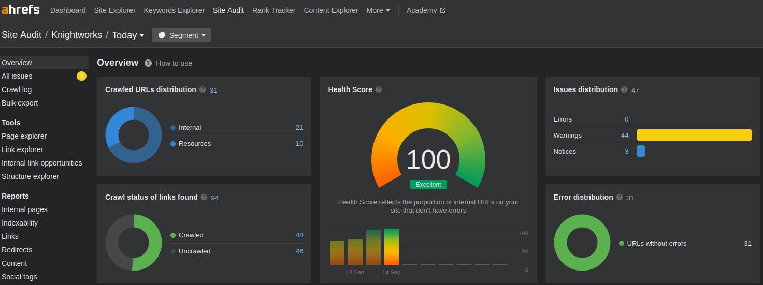Click the Notices count 3
The image size is (763, 285).
pos(626,152)
